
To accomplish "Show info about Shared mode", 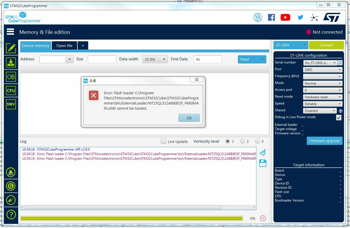I will coord(340,111).
